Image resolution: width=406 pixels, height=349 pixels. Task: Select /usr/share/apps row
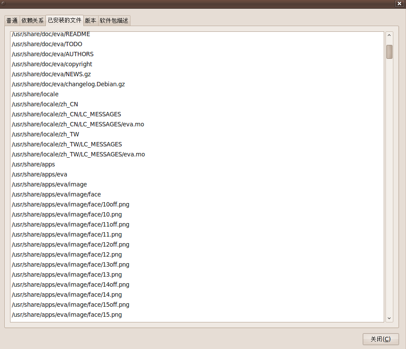[x=197, y=165]
